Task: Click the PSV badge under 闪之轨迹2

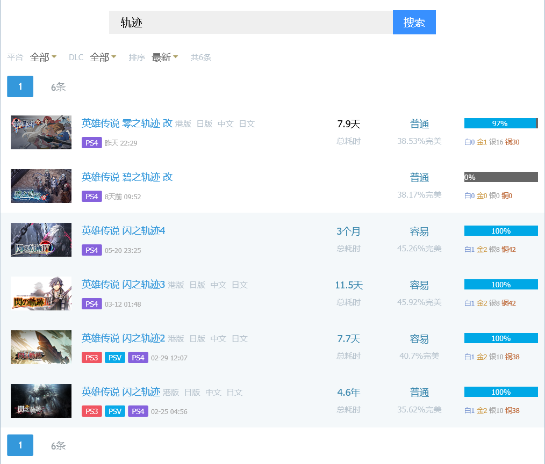Action: tap(114, 358)
